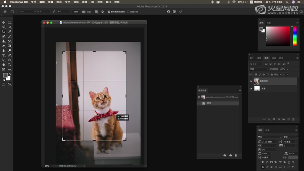Commit the crop with the checkmark

(181, 12)
